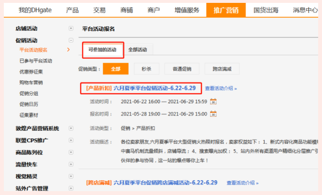The width and height of the screenshot is (322, 195).
Task: Select the orange 全部 filter button
Action: [116, 69]
